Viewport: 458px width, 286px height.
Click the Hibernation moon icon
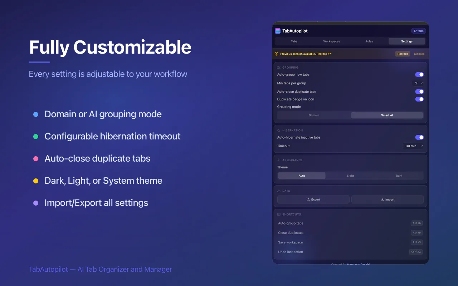tap(279, 130)
